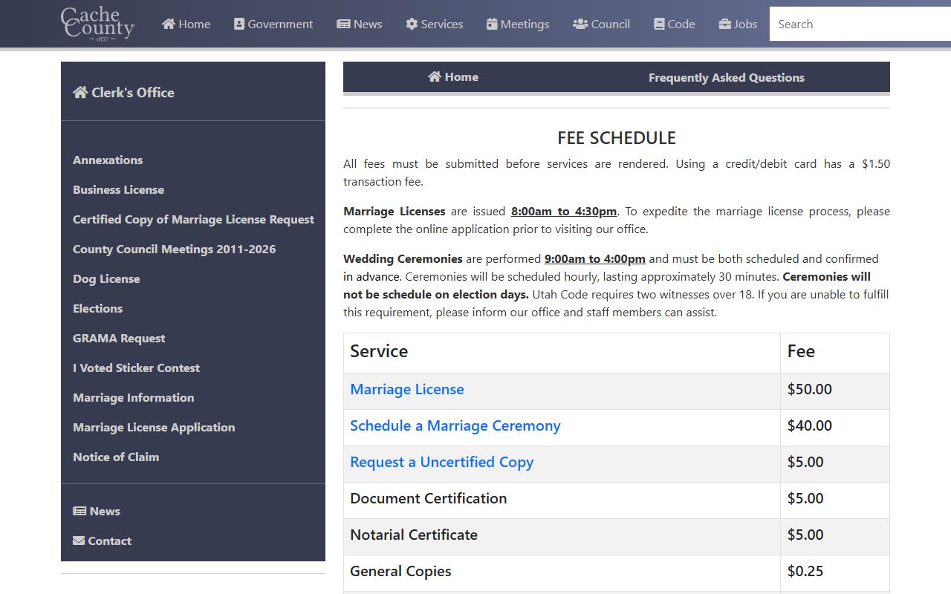Click the Jobs briefcase icon
This screenshot has height=594, width=951.
[725, 24]
